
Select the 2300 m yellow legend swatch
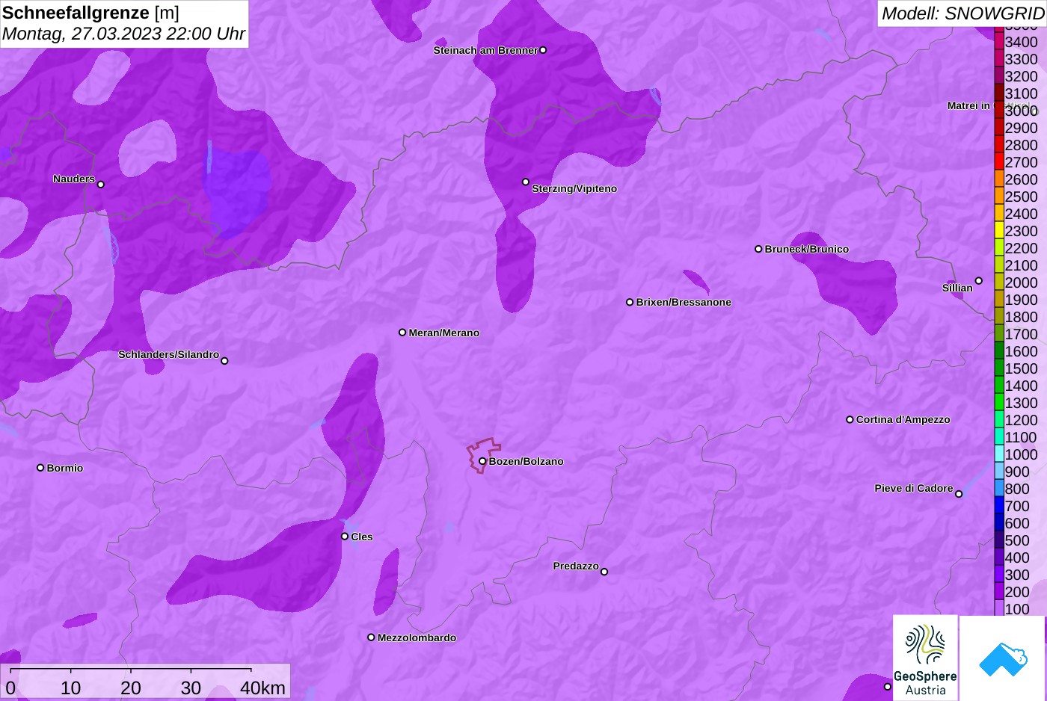999,231
